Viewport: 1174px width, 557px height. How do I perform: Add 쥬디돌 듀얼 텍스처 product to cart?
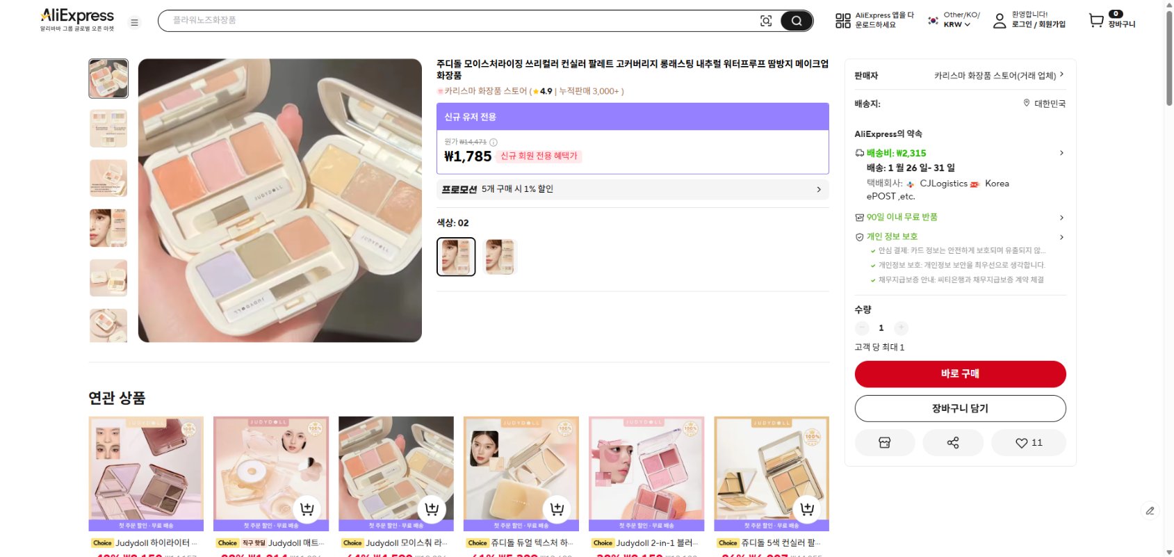pos(557,510)
